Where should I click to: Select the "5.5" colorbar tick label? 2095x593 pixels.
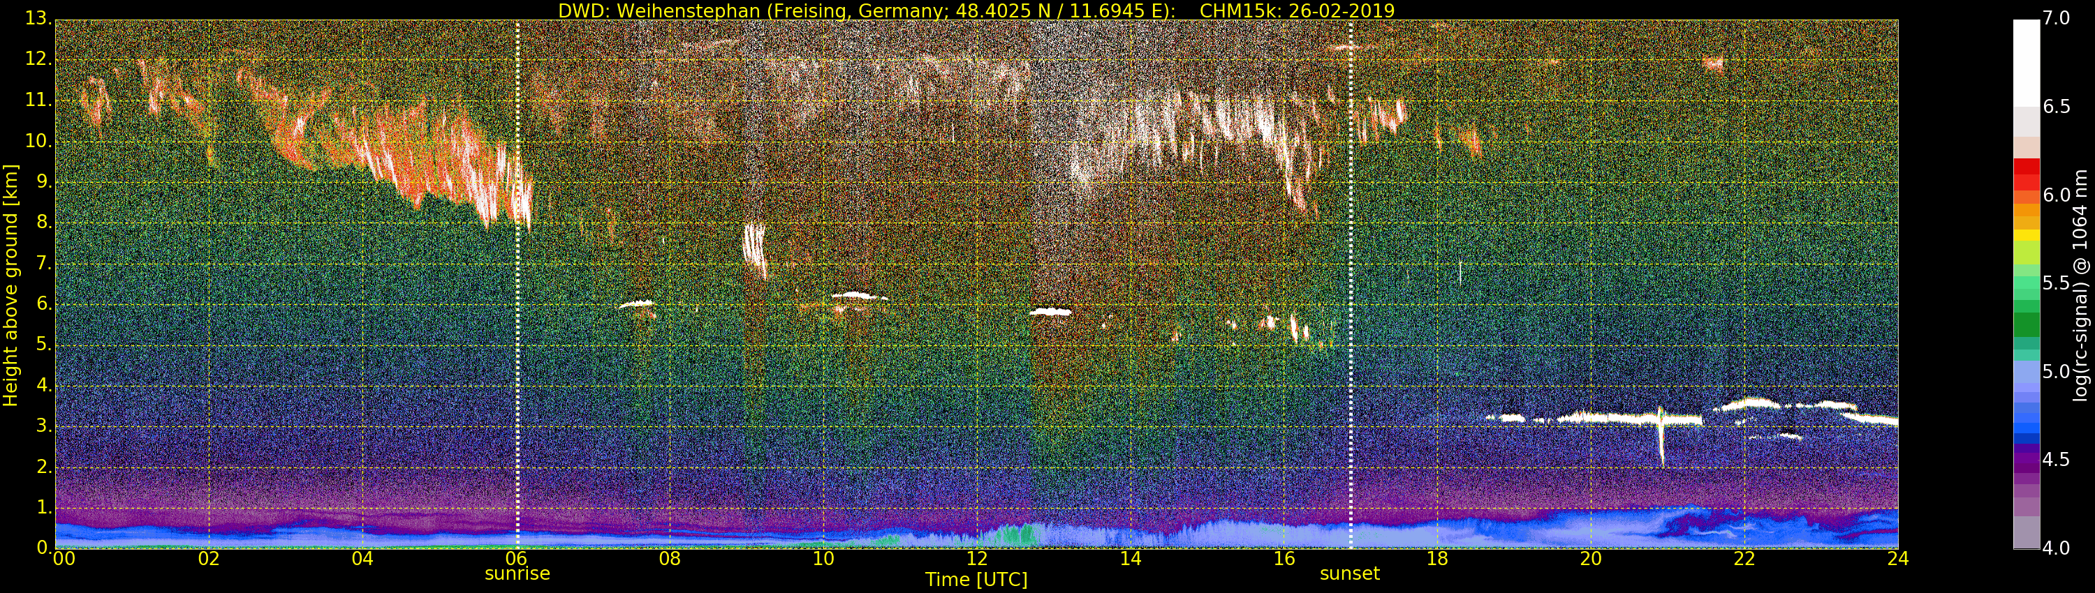pyautogui.click(x=2056, y=283)
